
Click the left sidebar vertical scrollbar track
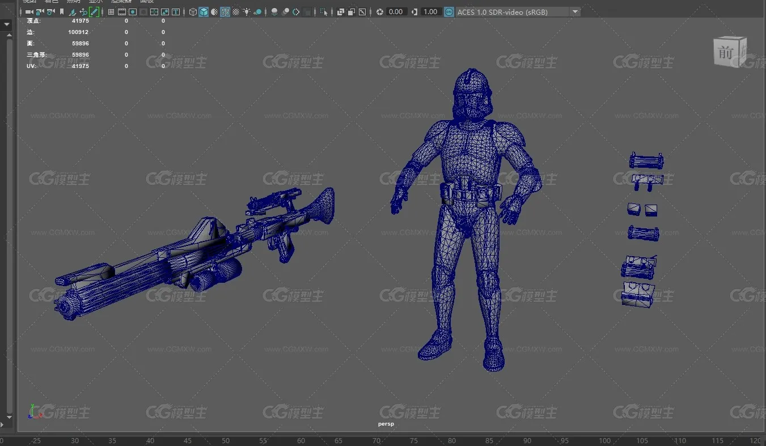pyautogui.click(x=9, y=227)
